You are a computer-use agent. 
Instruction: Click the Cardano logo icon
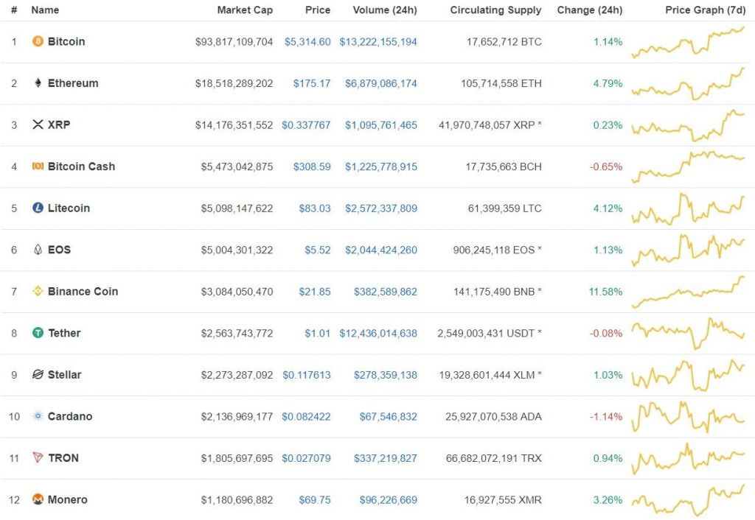point(38,416)
